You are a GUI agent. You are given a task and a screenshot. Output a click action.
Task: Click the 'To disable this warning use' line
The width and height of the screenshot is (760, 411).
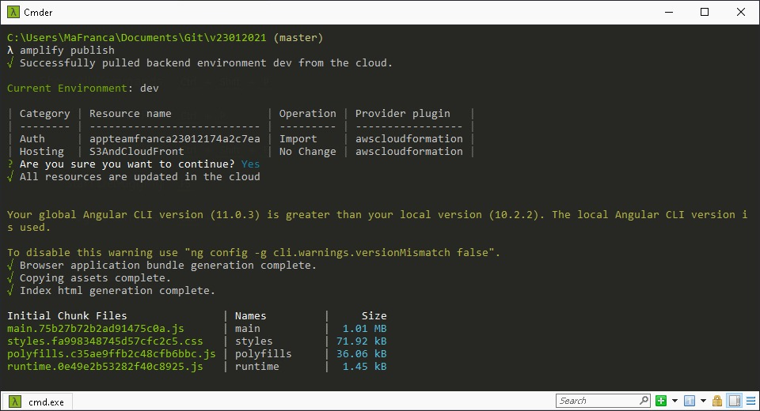253,253
